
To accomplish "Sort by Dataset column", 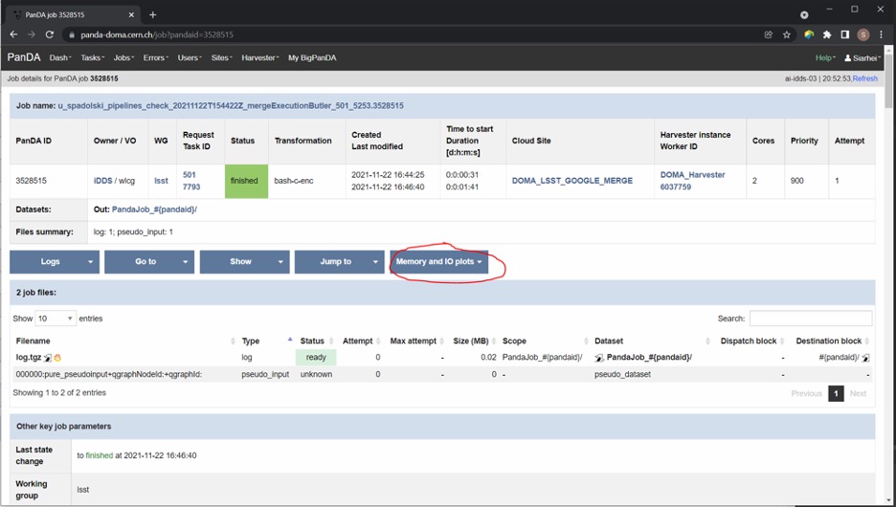I will 609,341.
